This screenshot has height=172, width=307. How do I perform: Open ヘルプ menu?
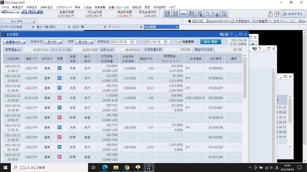click(x=172, y=7)
